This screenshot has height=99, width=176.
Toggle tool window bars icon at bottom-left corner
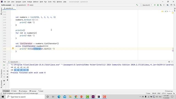pyautogui.click(x=1, y=94)
